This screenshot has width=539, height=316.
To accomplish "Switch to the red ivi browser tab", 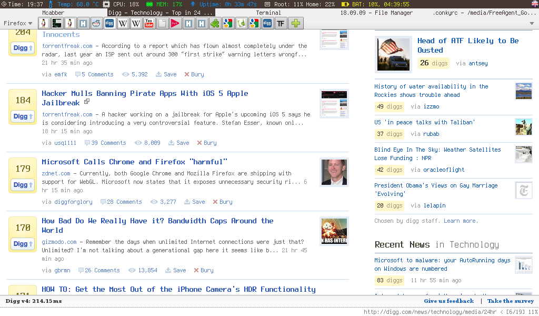I will [175, 23].
